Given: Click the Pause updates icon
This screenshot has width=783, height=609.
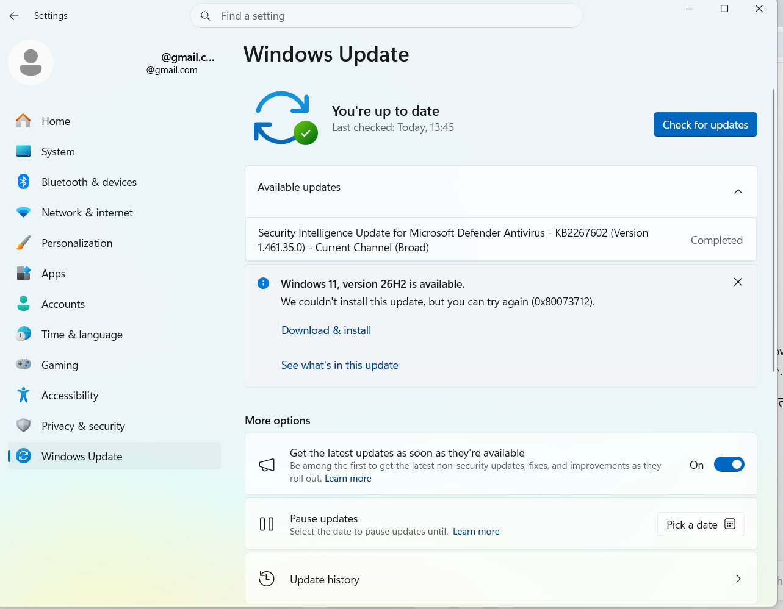Looking at the screenshot, I should pos(267,524).
